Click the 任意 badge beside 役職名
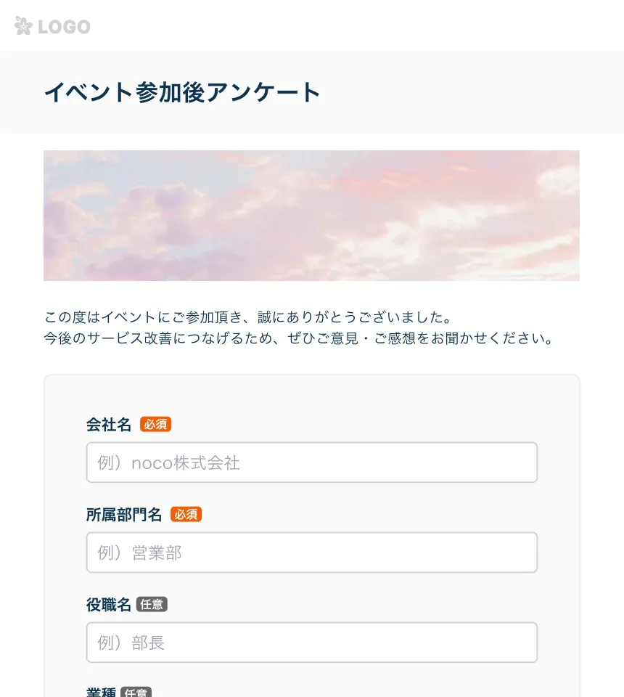 point(152,604)
